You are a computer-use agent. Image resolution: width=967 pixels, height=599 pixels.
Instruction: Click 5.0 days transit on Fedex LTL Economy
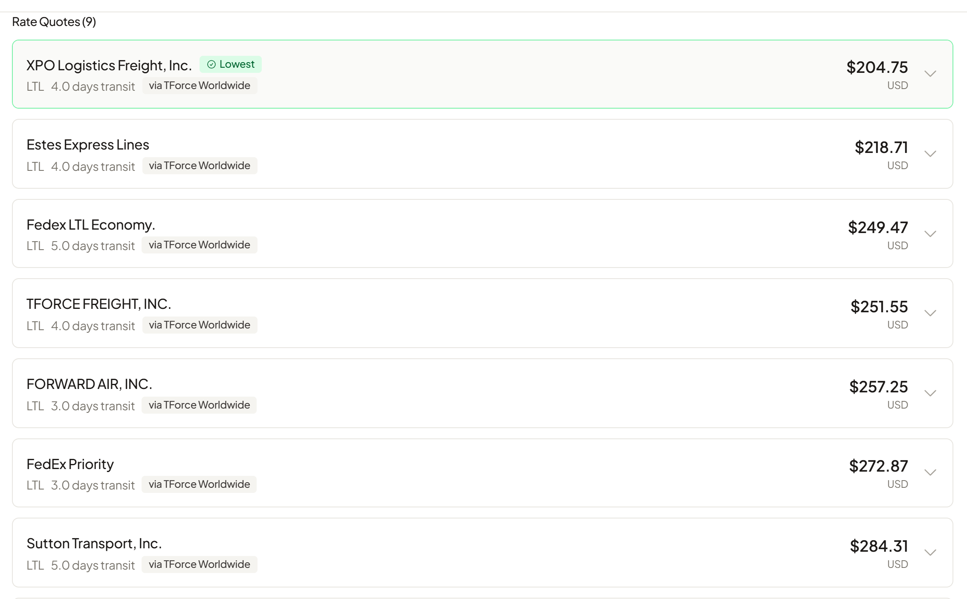[93, 246]
